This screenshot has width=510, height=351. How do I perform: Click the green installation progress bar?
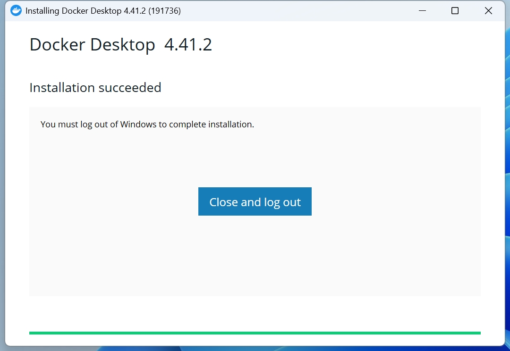pos(255,333)
